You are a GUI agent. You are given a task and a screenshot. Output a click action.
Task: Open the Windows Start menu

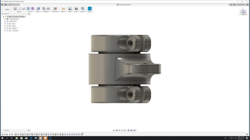click(x=2, y=138)
